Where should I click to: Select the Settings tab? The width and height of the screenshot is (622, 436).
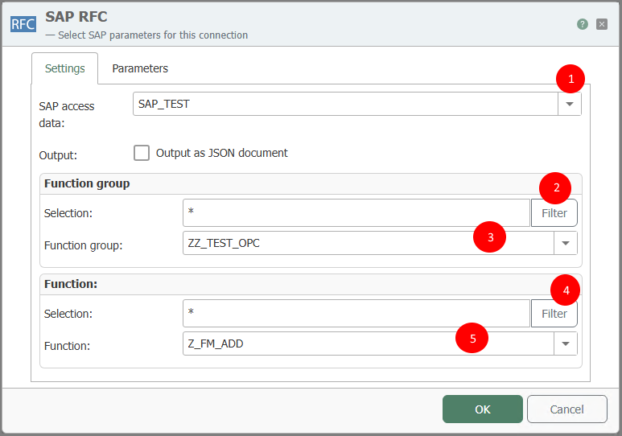coord(64,68)
